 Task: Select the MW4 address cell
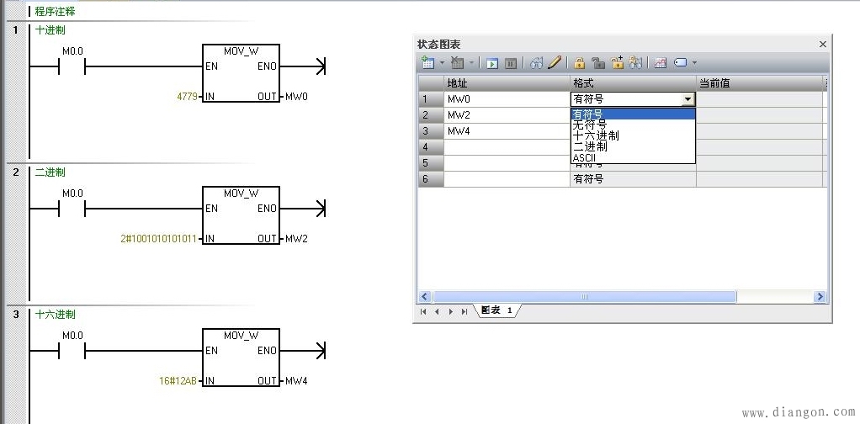click(x=507, y=131)
